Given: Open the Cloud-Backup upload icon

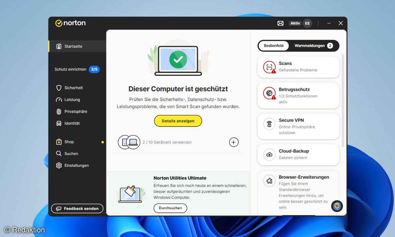Looking at the screenshot, I should (269, 155).
